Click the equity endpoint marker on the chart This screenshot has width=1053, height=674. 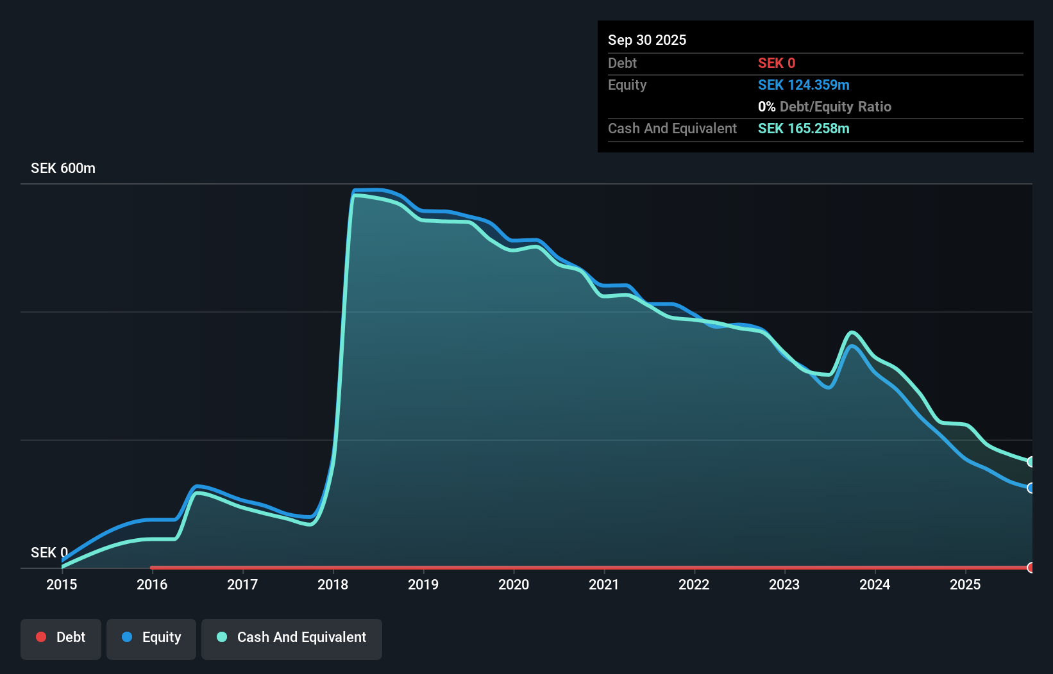tap(1031, 488)
